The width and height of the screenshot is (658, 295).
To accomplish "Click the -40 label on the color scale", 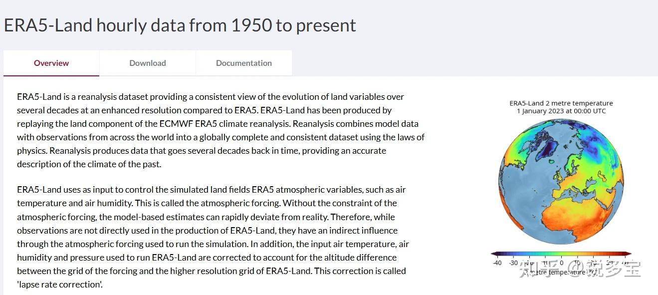I will click(497, 263).
